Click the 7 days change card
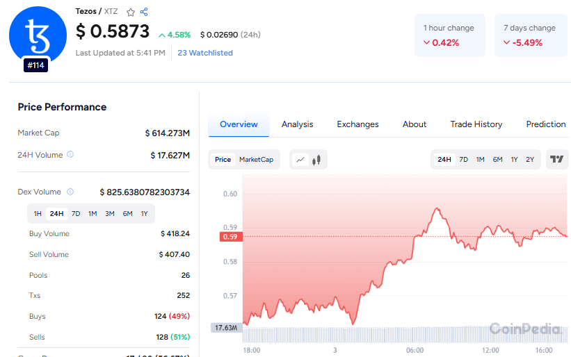Screen dimensions: 571x357 [x=531, y=35]
